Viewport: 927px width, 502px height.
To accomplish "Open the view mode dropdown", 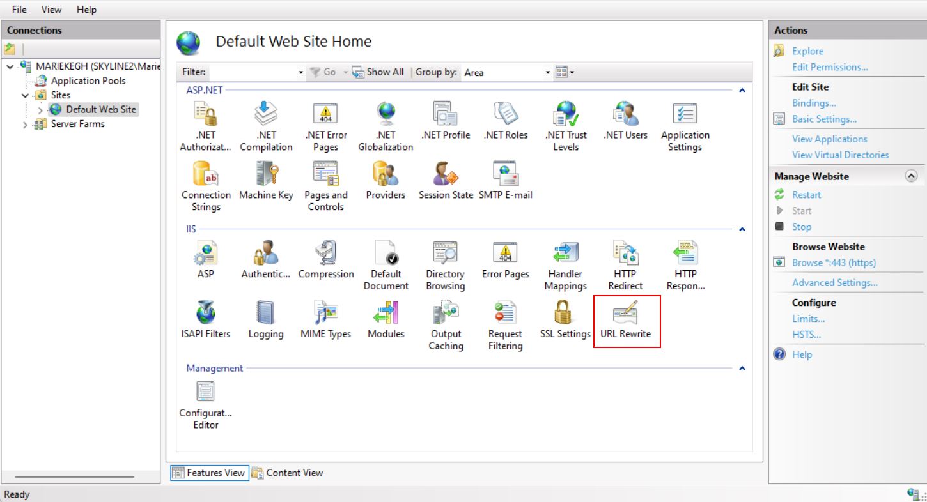I will [x=565, y=72].
